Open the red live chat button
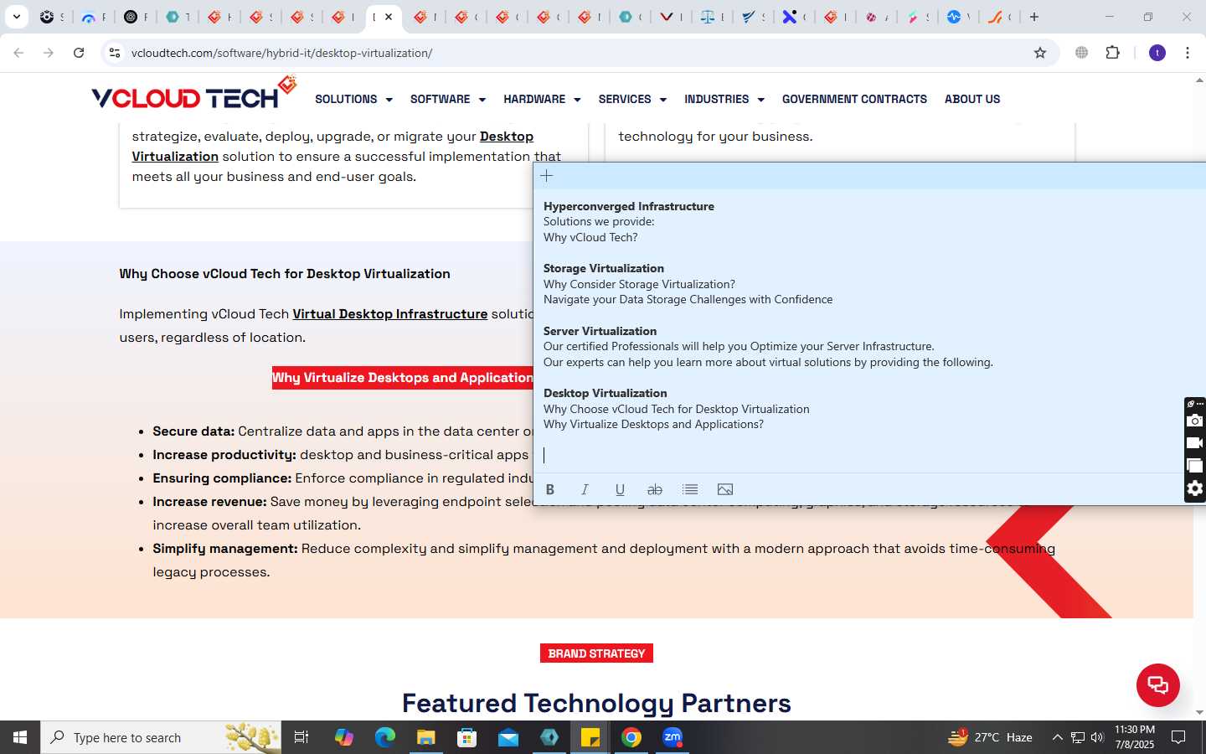 (x=1157, y=685)
